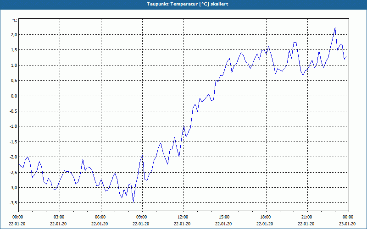
Task: Click the '15:00' time axis label
Action: click(225, 217)
